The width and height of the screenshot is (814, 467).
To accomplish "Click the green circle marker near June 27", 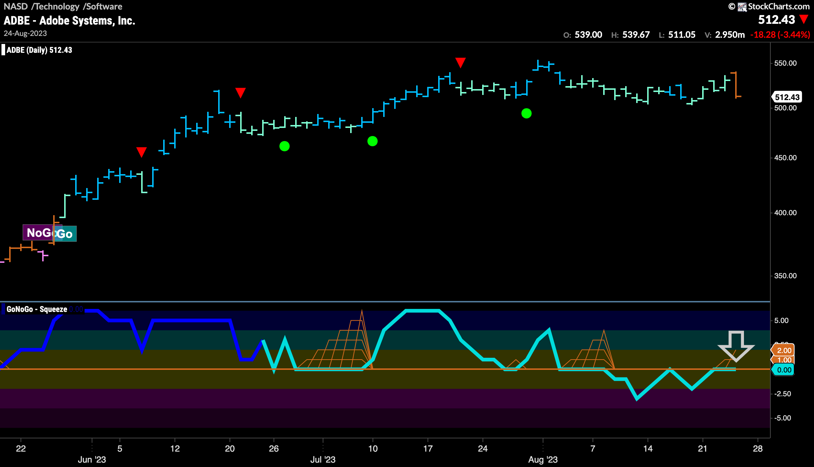I will point(285,146).
